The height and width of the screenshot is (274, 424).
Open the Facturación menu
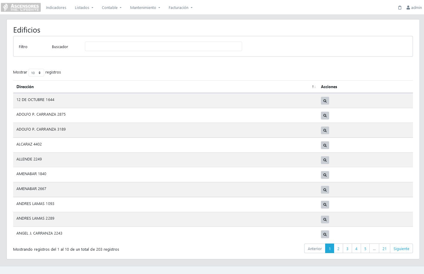pos(180,8)
